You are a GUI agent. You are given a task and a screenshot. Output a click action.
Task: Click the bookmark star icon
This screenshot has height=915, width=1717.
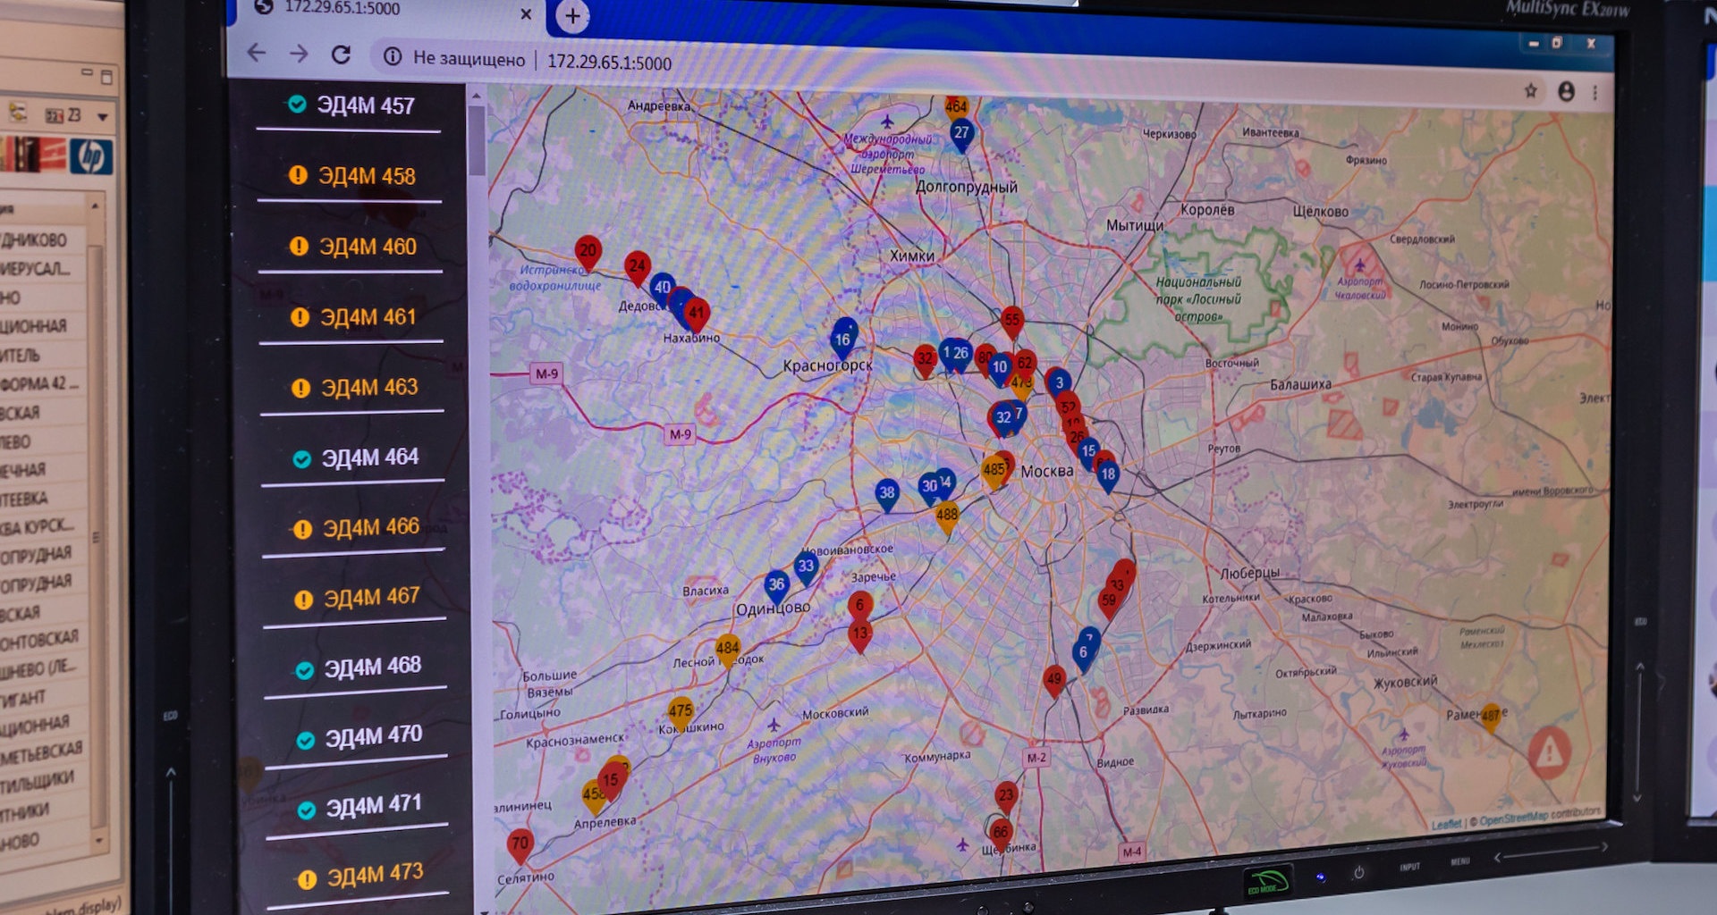(1530, 90)
